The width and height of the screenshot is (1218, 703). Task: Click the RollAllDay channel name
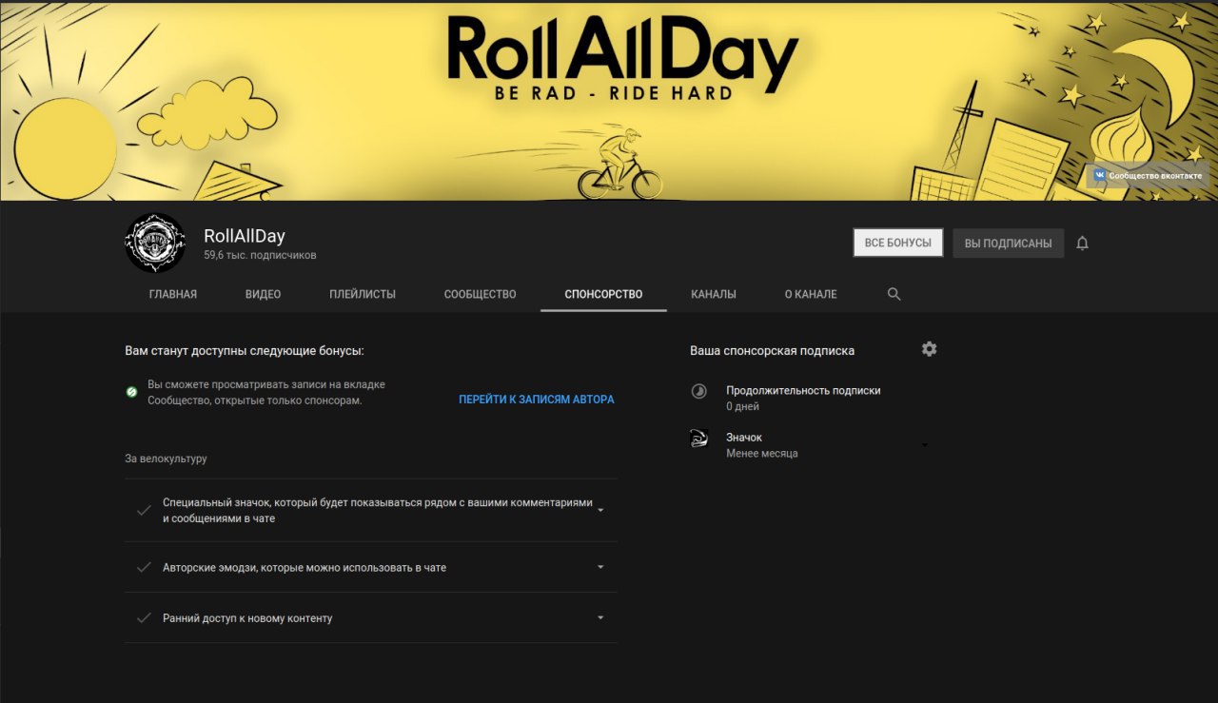245,236
